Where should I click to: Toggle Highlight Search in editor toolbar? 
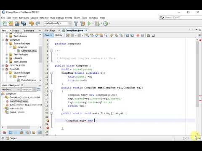[101, 35]
